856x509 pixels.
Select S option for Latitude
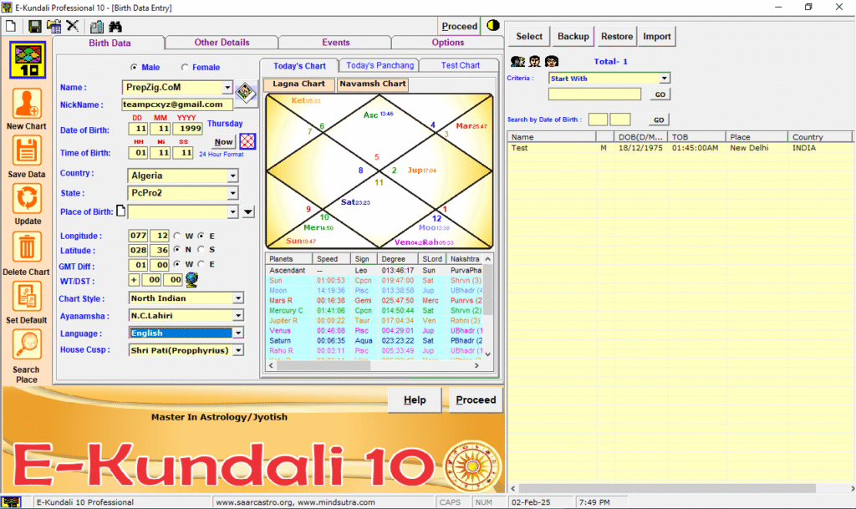(201, 250)
